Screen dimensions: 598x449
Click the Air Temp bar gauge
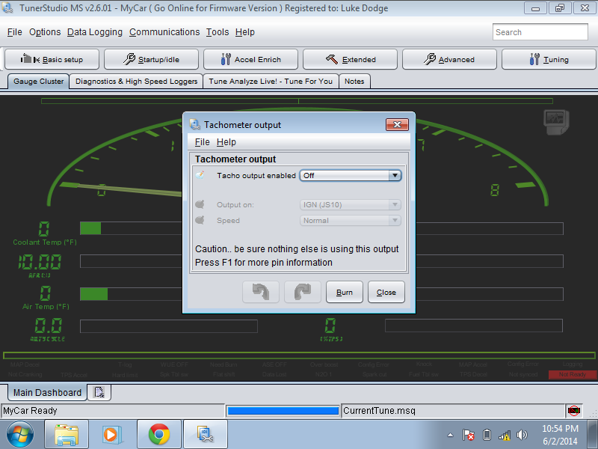[x=131, y=294]
